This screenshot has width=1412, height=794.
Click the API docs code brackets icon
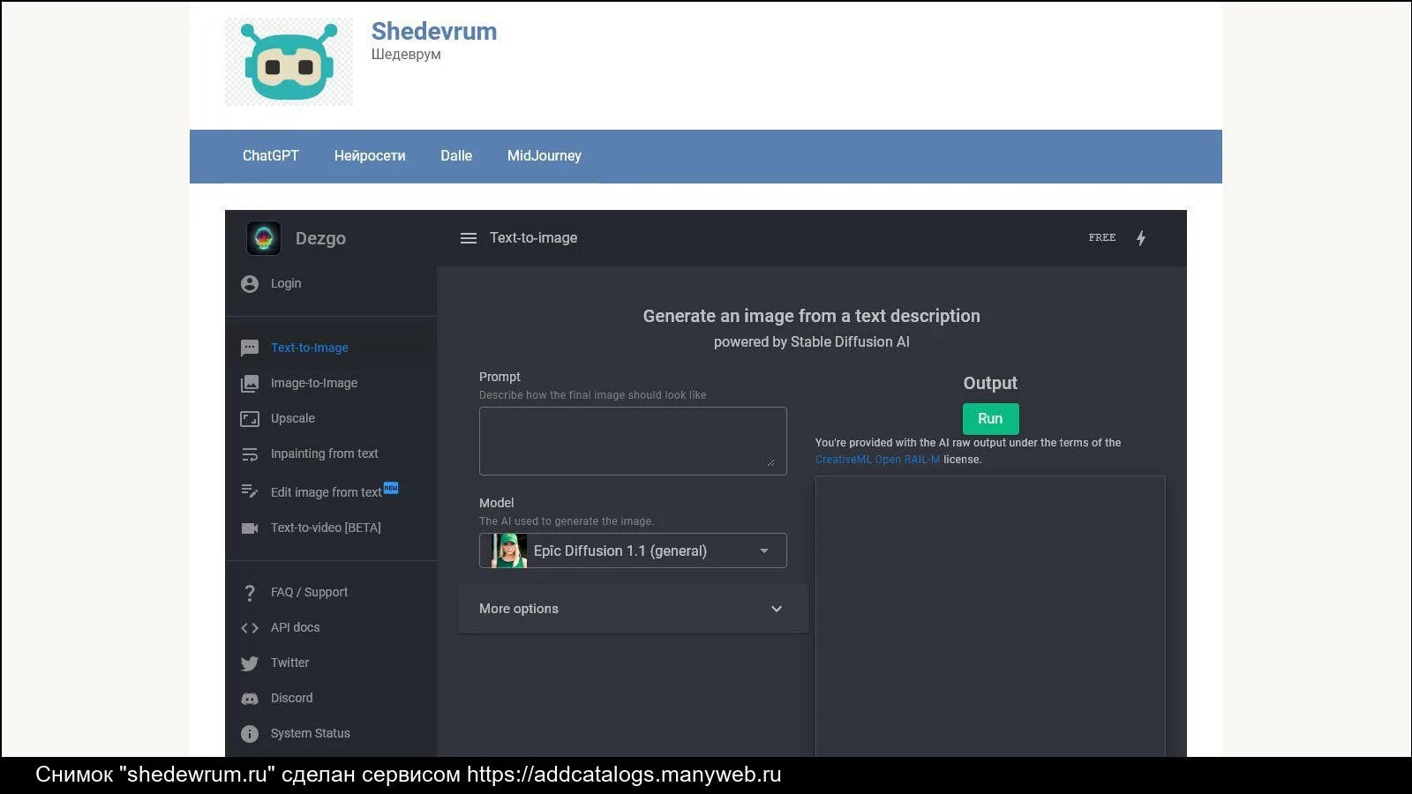click(x=250, y=628)
